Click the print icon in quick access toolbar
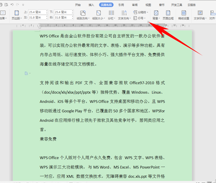This screenshot has width=216, height=183. [x=1, y=5]
